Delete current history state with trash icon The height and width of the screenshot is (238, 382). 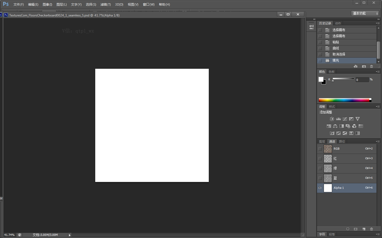coord(371,66)
